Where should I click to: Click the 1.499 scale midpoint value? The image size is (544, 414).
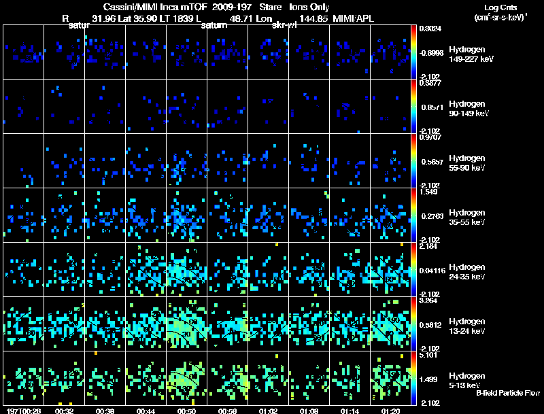tap(428, 380)
